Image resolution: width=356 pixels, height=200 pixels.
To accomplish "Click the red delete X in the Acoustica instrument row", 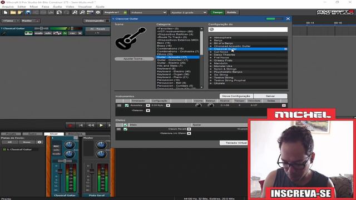I will [284, 106].
